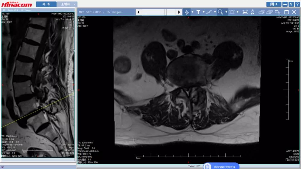Click the Hinacom logo
The image size is (301, 169).
(17, 4)
